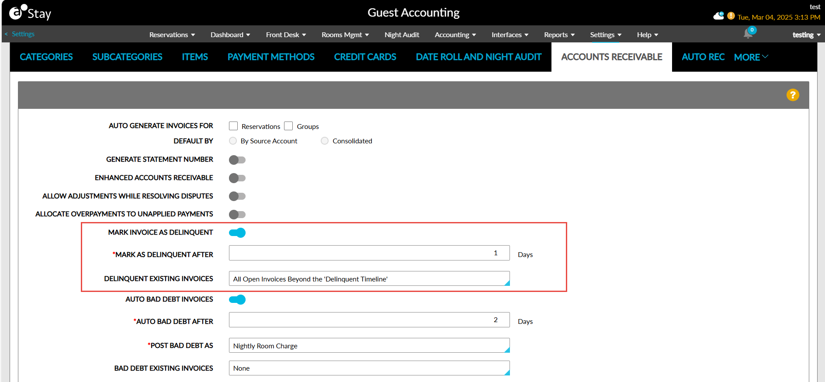Toggle Allow Adjustments While Resolving Disputes

pyautogui.click(x=237, y=196)
